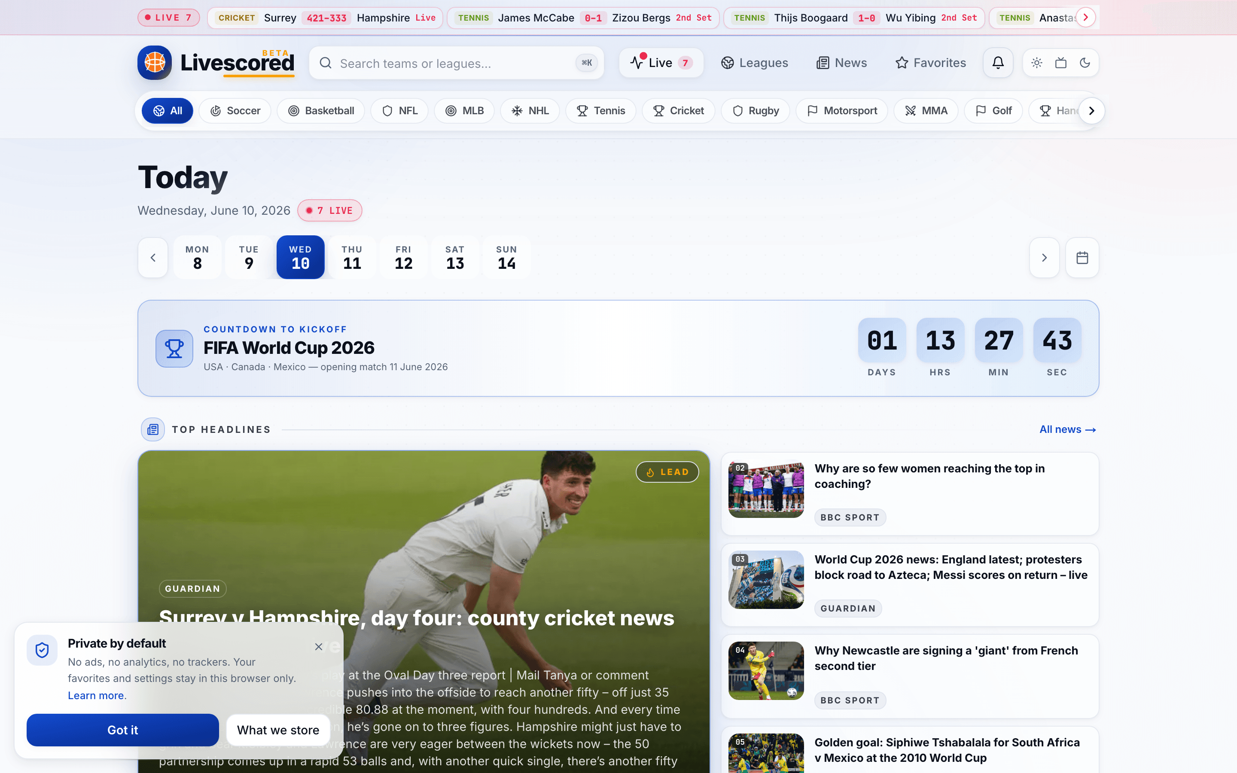This screenshot has width=1237, height=773.
Task: Click the ⌘K shortcut badge
Action: click(586, 63)
